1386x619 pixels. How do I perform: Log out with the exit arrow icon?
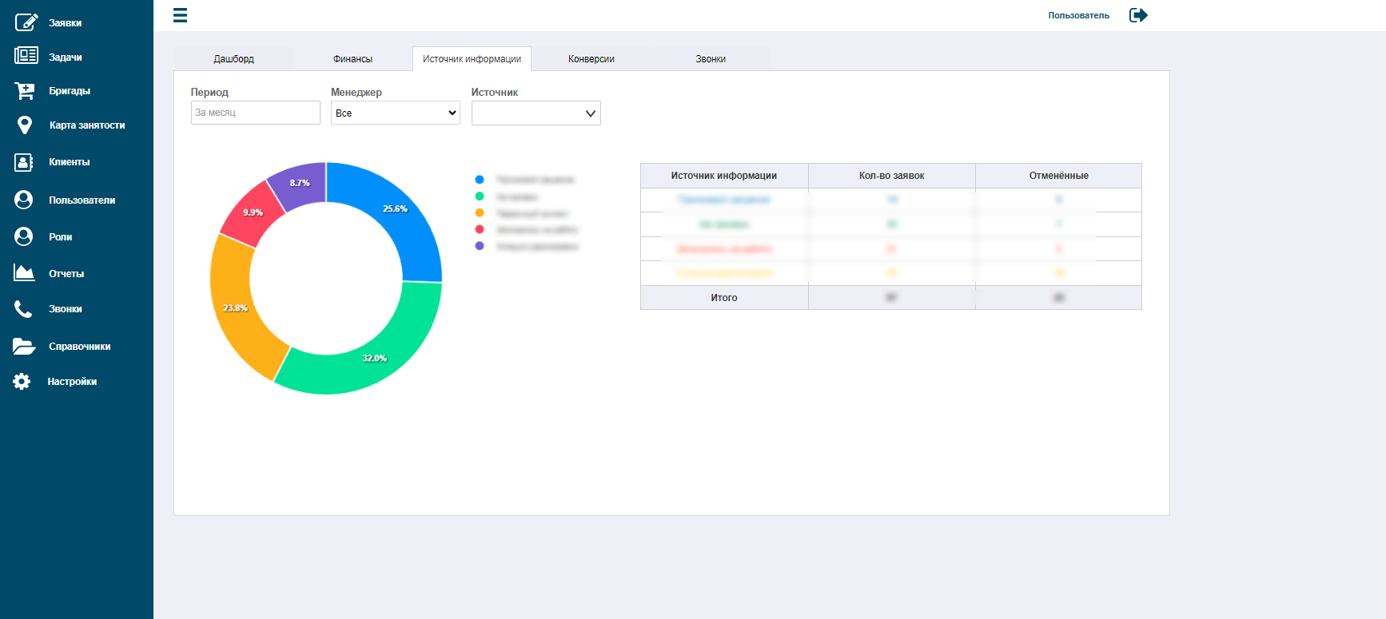1138,15
